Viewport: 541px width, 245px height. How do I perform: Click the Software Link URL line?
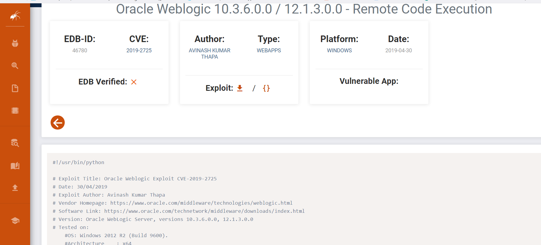click(179, 211)
